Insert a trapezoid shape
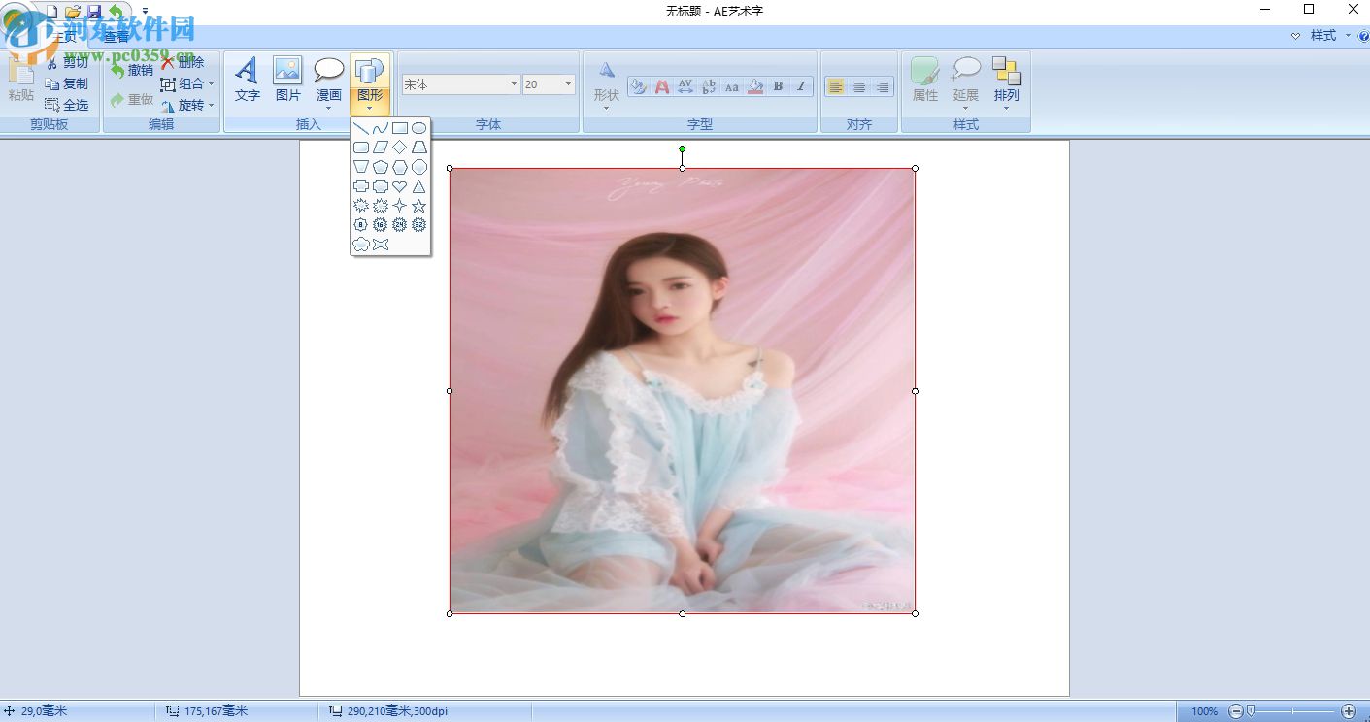Viewport: 1370px width, 722px height. (x=419, y=148)
